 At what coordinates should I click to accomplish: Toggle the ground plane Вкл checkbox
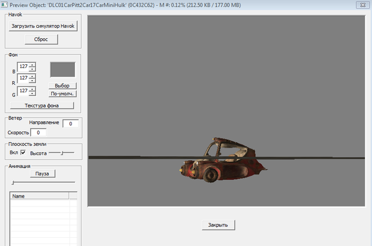pyautogui.click(x=23, y=153)
